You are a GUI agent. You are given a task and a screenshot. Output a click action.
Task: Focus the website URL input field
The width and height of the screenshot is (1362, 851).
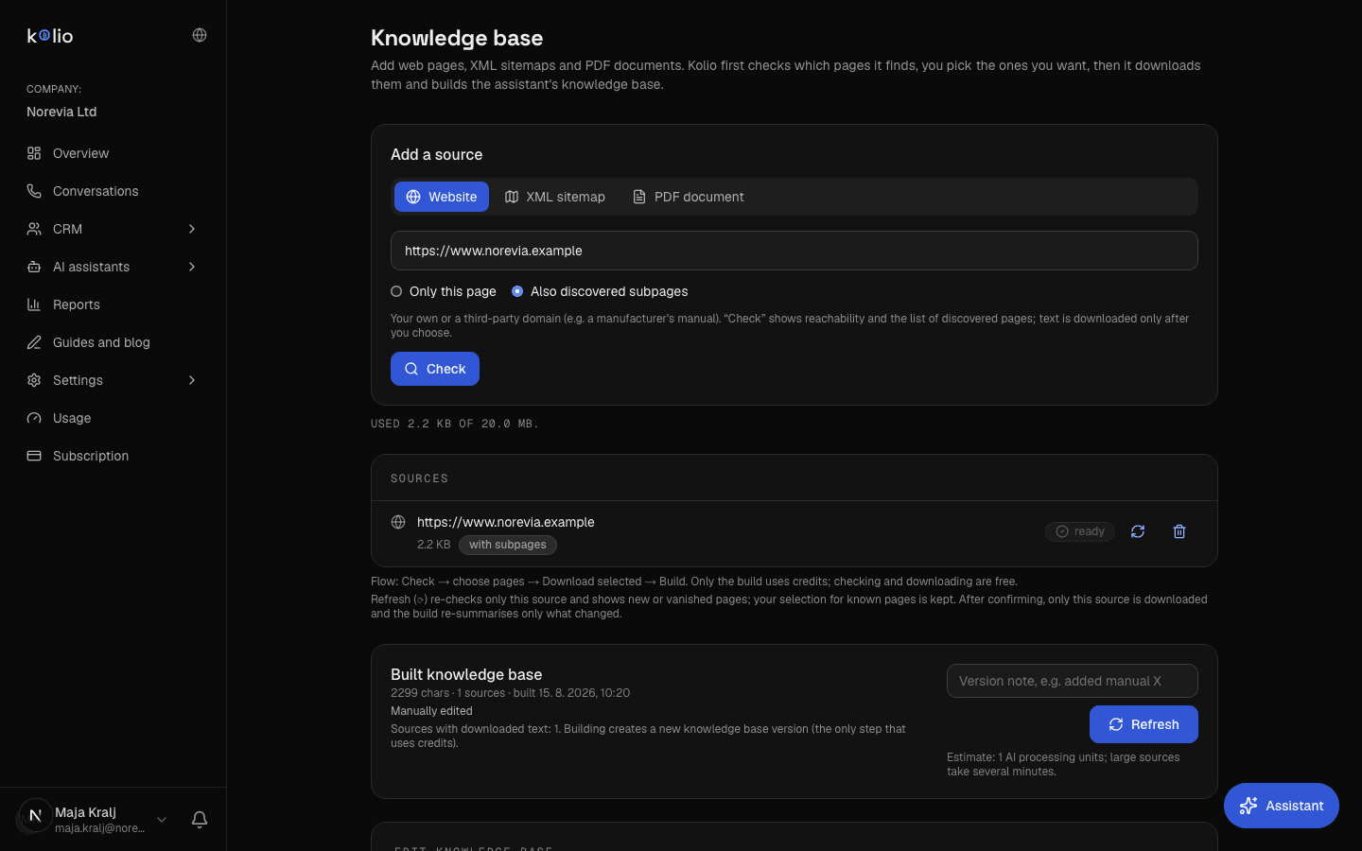pyautogui.click(x=794, y=251)
